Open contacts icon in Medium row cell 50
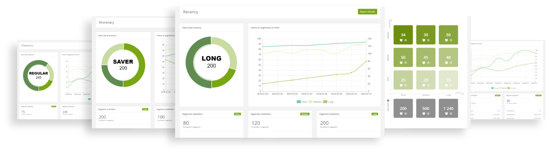 click(x=401, y=63)
